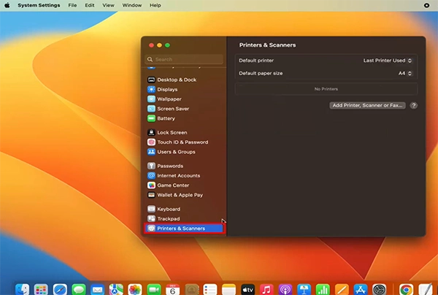Launch Apple TV from the Dock
This screenshot has width=438, height=295.
(x=247, y=289)
